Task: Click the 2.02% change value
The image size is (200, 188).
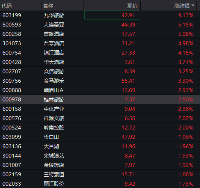Action: click(x=186, y=118)
